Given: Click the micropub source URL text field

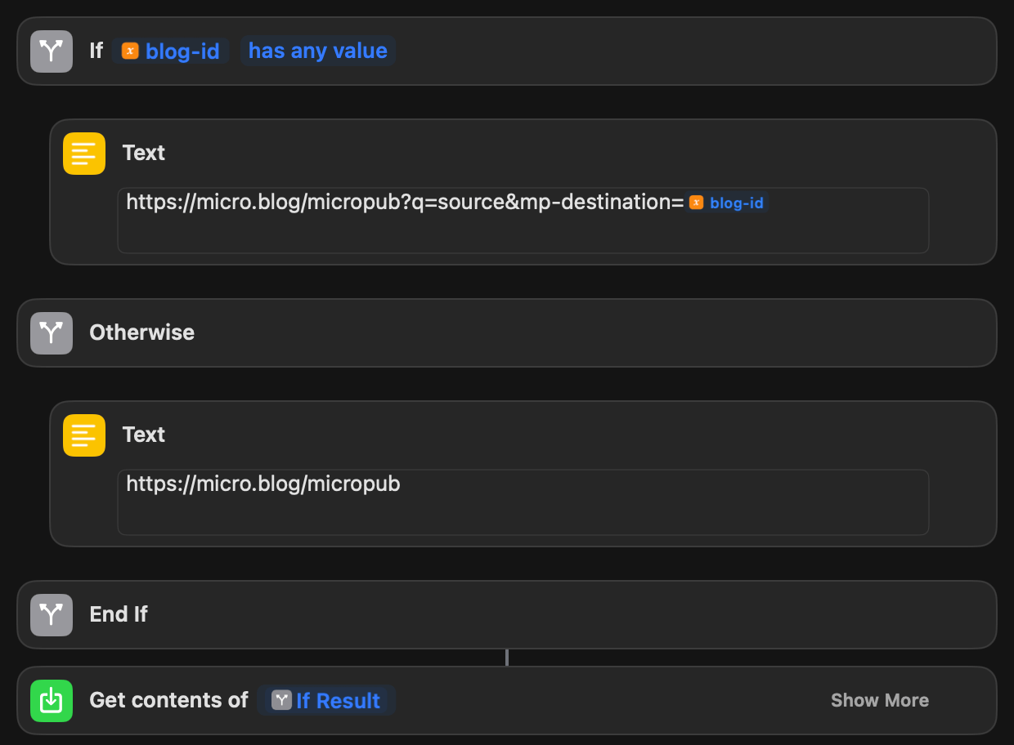Looking at the screenshot, I should click(x=523, y=221).
